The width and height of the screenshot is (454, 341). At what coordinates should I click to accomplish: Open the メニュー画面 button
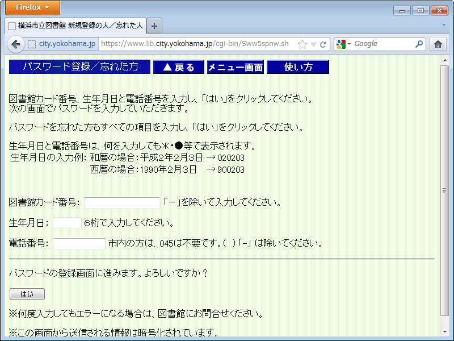click(235, 67)
